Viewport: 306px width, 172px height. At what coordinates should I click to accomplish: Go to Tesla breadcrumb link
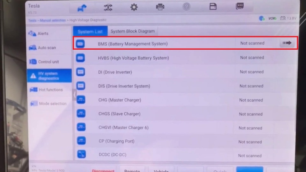click(x=32, y=21)
